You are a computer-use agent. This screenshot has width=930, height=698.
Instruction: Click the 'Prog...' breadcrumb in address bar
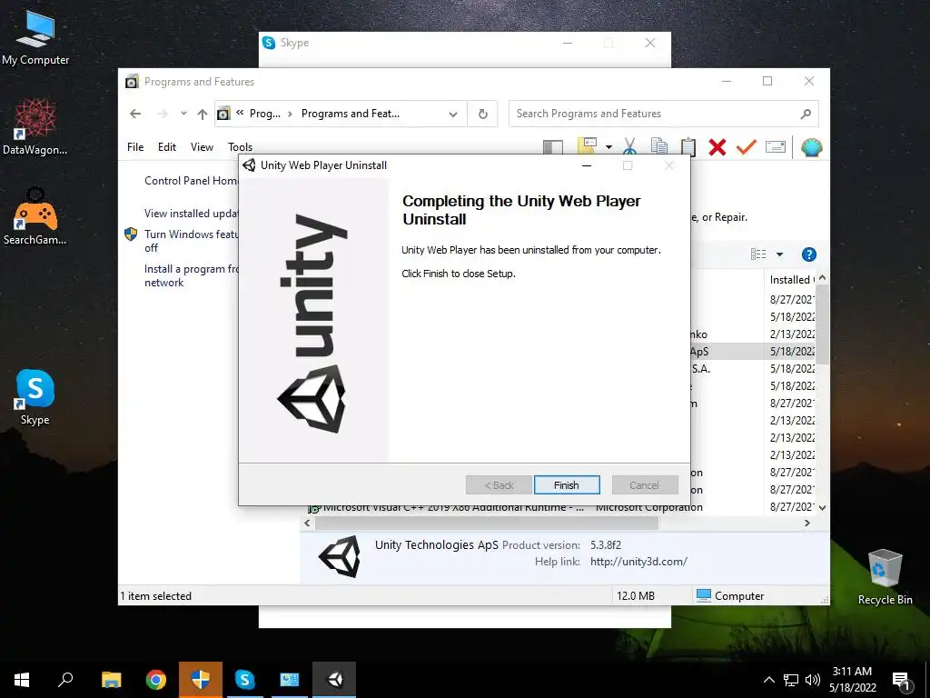click(x=264, y=114)
